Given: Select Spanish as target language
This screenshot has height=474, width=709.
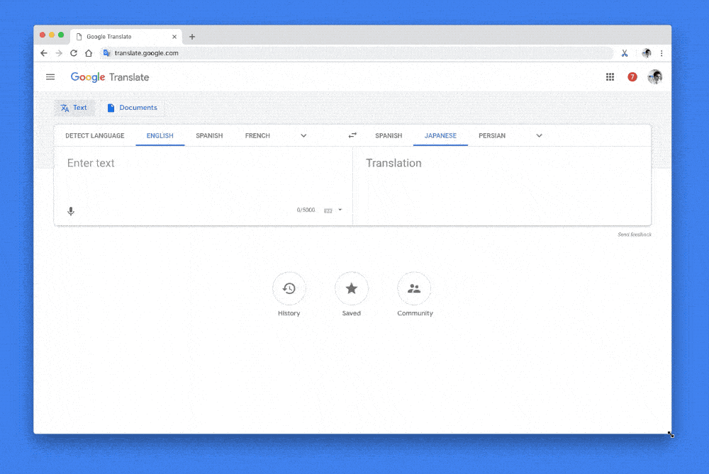Looking at the screenshot, I should [389, 135].
